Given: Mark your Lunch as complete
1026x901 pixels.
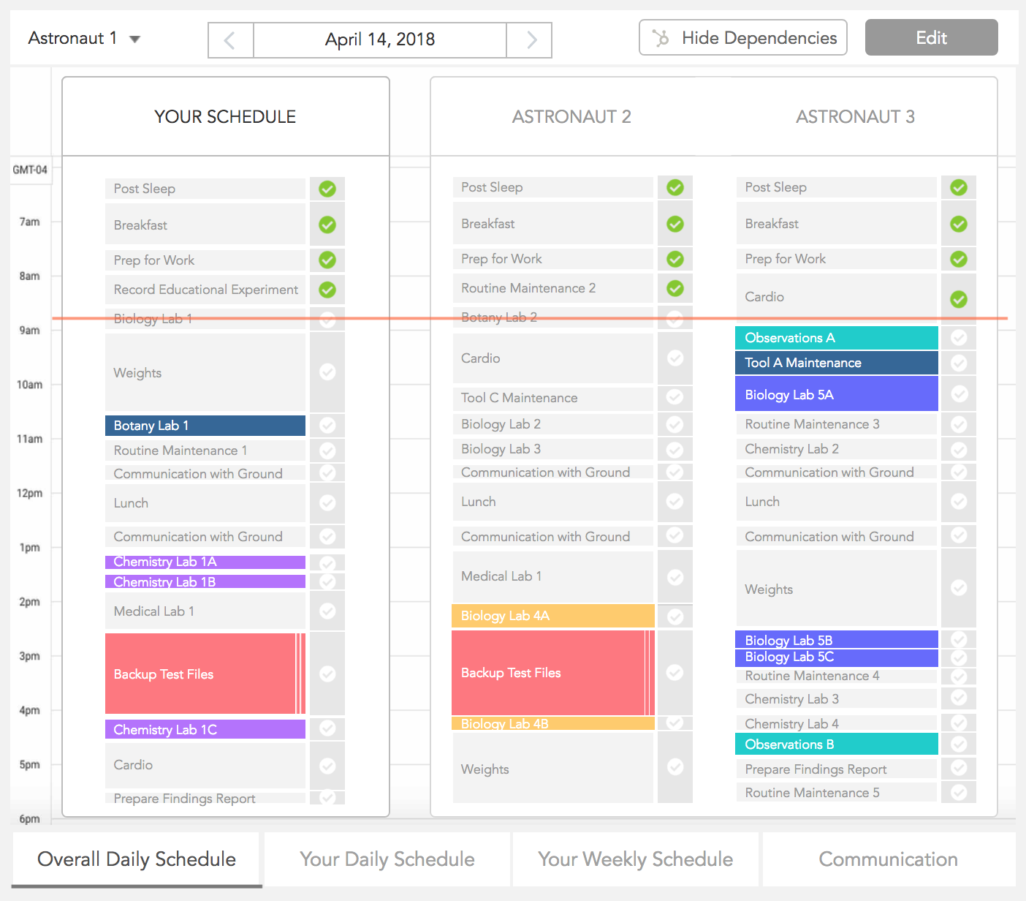Looking at the screenshot, I should (327, 502).
